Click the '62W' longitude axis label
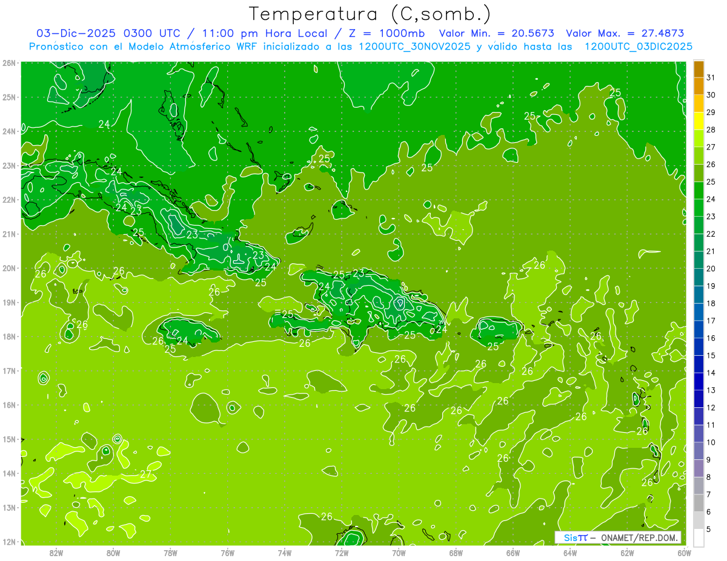 coord(627,553)
